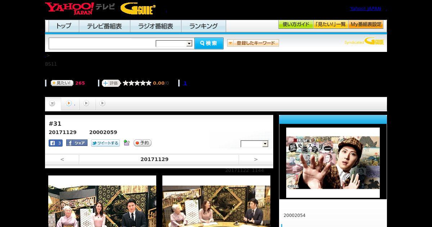Open the 歴史ミステリー program image
The width and height of the screenshot is (432, 227).
[x=333, y=163]
